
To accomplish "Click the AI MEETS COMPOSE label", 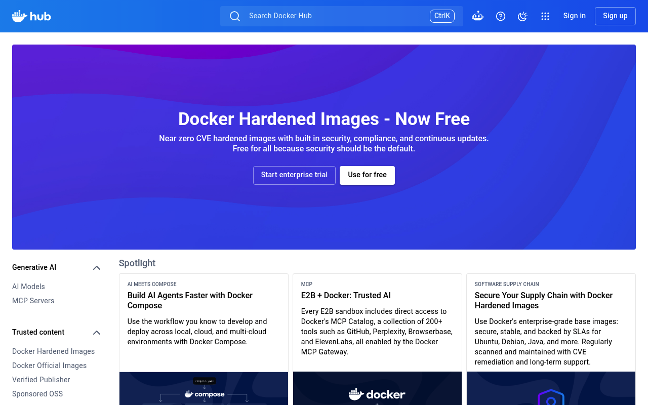I will (x=152, y=285).
